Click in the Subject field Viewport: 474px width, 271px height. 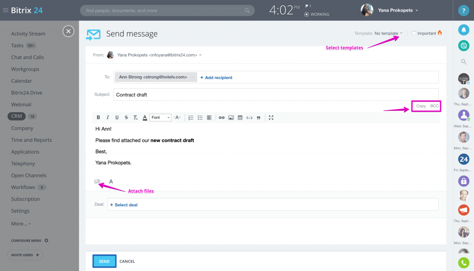coord(276,95)
